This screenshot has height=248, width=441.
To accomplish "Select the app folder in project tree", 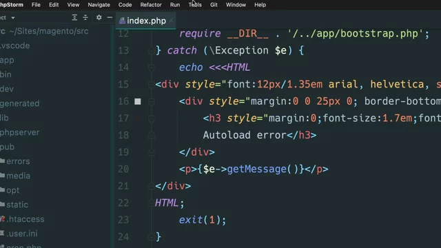I will [x=7, y=60].
